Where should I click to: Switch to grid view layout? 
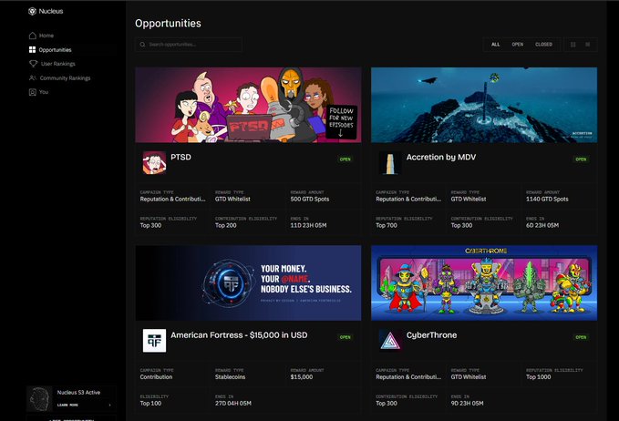tap(573, 45)
